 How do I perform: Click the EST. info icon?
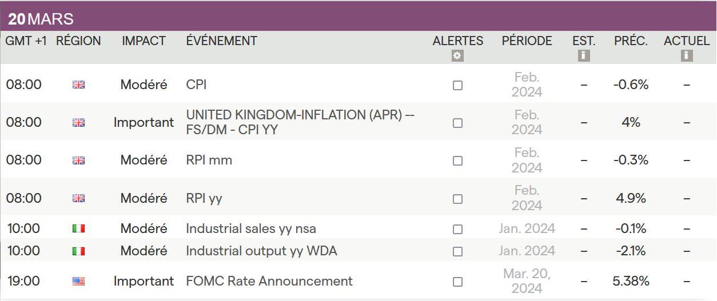click(x=584, y=55)
